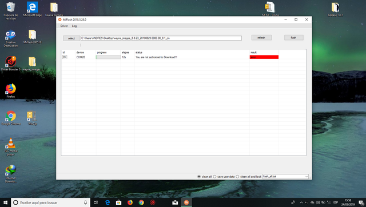Select the Firefox desktop shortcut

[10, 91]
